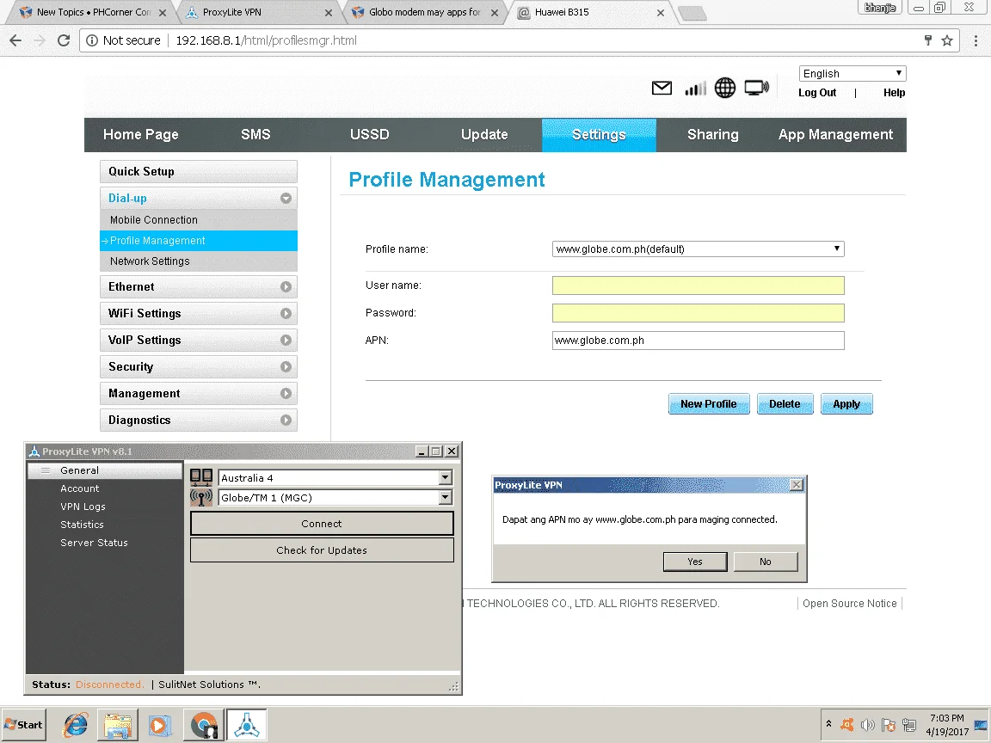This screenshot has height=743, width=991.
Task: Click the Apply button
Action: pos(846,403)
